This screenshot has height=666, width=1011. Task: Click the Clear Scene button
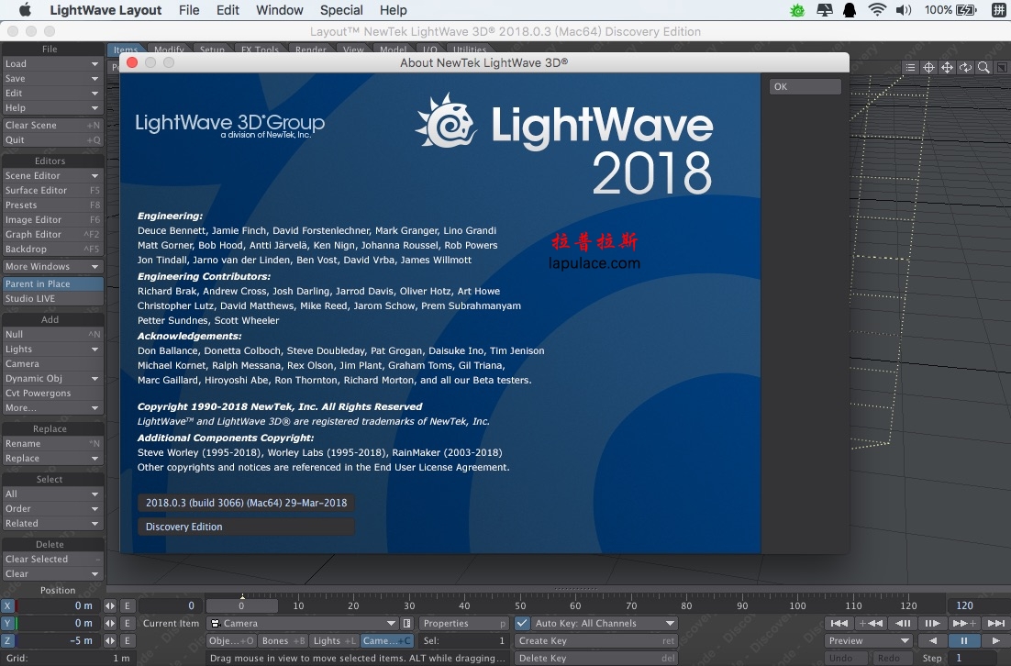click(x=52, y=125)
